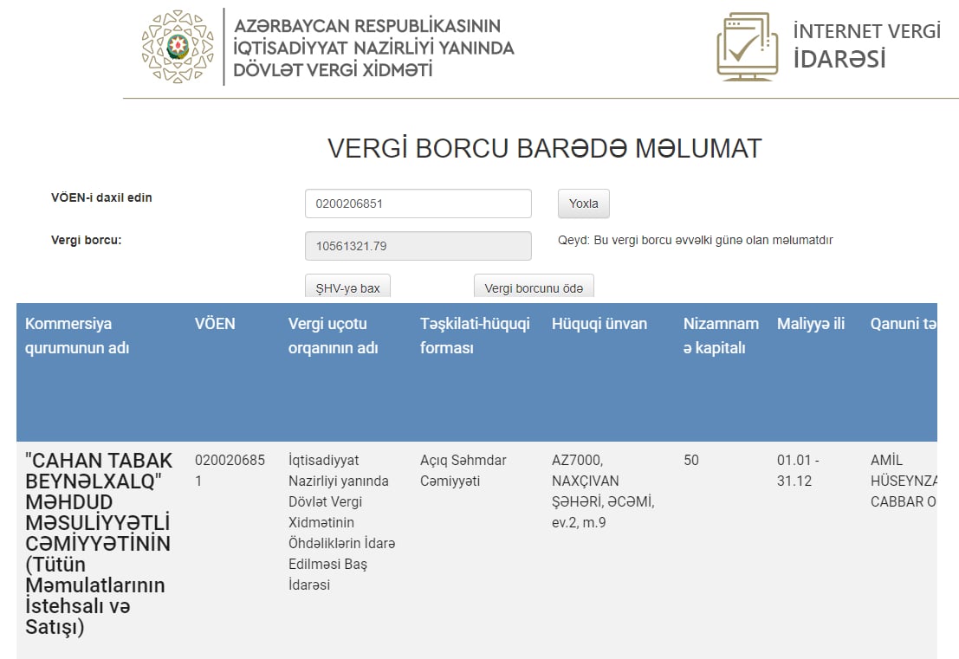Click the İnternet Vergi İdarəsi monitor icon
959x659 pixels.
(748, 47)
